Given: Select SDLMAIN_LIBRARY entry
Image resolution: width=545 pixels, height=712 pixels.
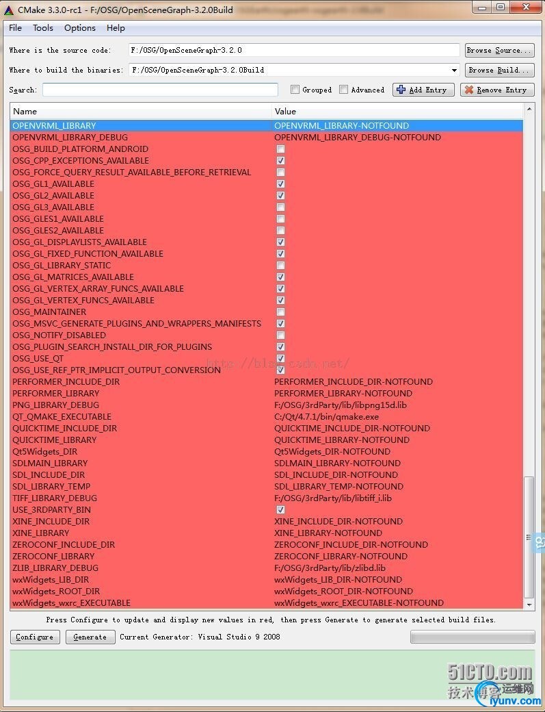Looking at the screenshot, I should [50, 463].
